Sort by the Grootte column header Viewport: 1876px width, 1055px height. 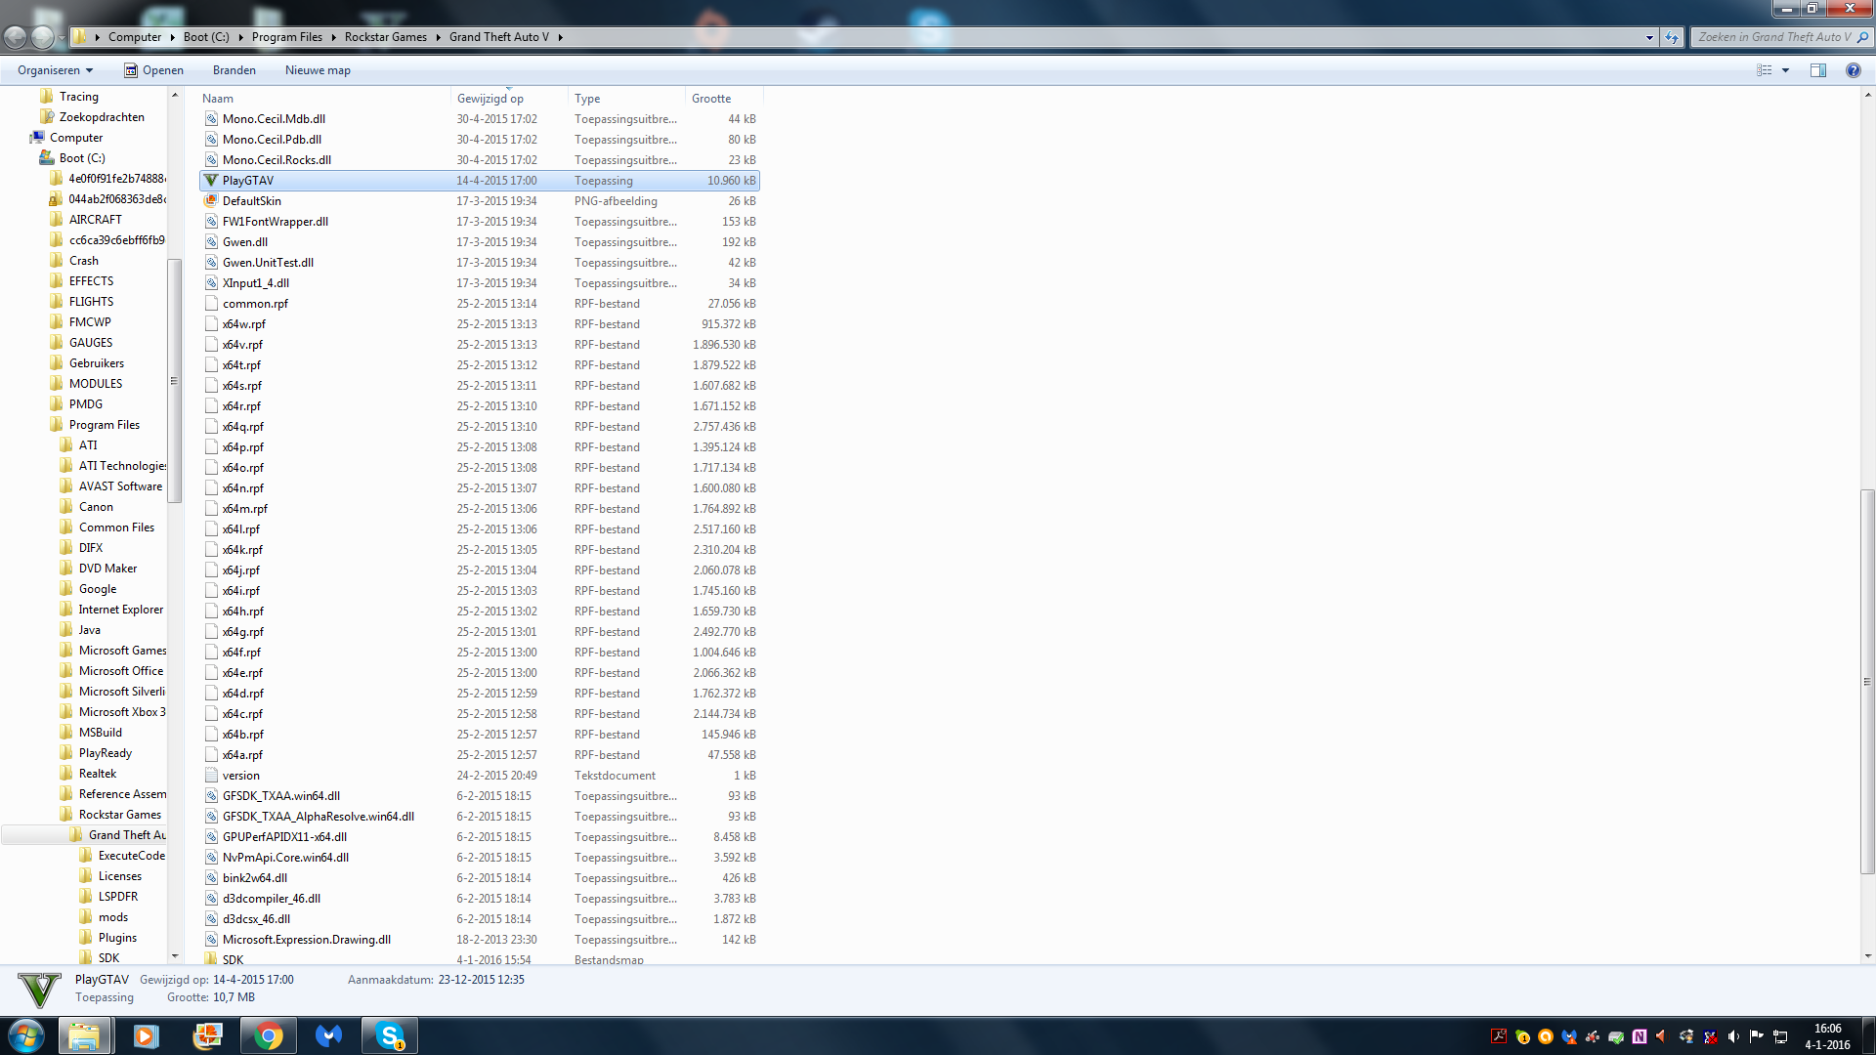pos(711,99)
